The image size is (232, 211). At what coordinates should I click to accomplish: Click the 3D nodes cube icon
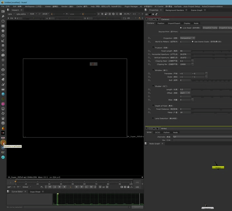coord(3,55)
